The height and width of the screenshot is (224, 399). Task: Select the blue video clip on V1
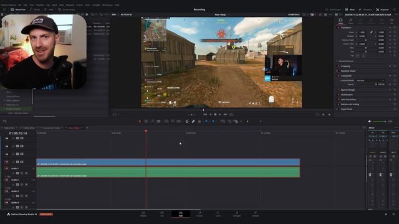[168, 162]
